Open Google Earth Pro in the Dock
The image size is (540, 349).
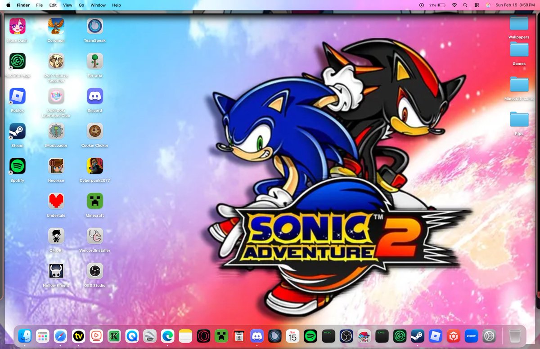coord(150,336)
